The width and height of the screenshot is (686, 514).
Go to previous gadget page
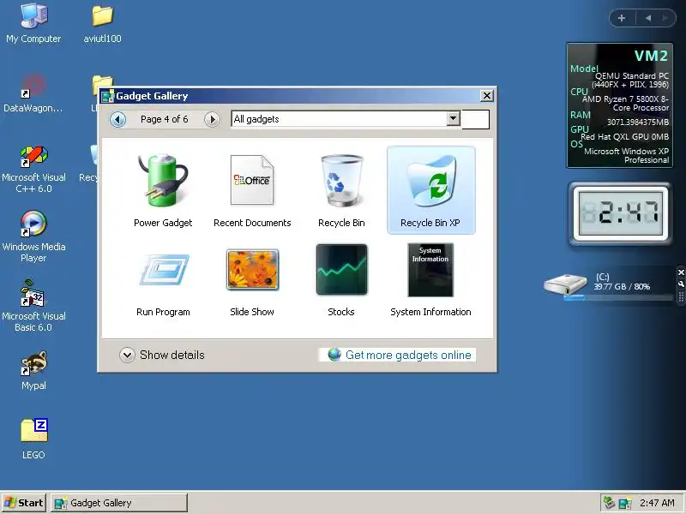tap(117, 119)
